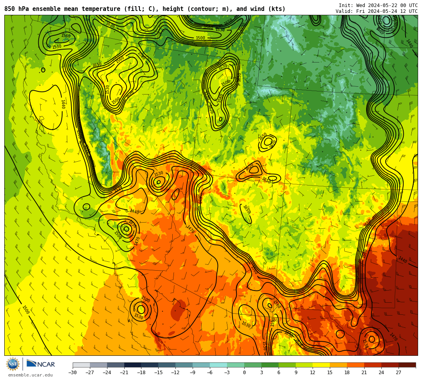Click the 12 colorbar label

coord(313,373)
